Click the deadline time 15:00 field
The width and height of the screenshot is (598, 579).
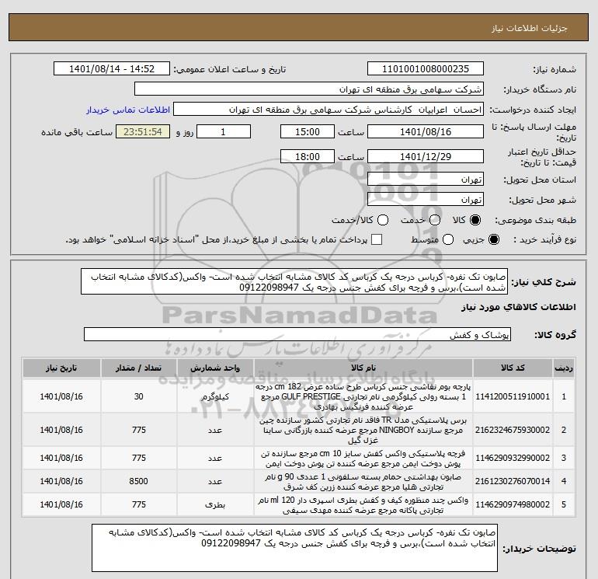pyautogui.click(x=308, y=131)
